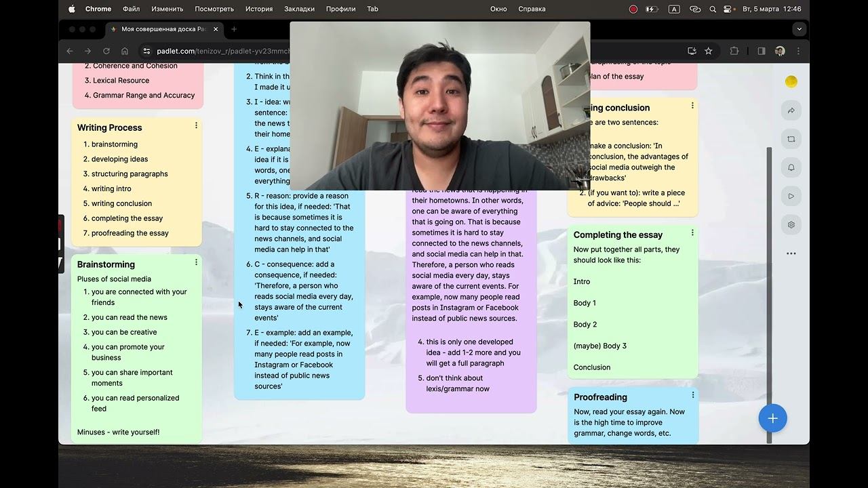This screenshot has width=868, height=488.
Task: Open a new Chrome tab
Action: click(234, 29)
